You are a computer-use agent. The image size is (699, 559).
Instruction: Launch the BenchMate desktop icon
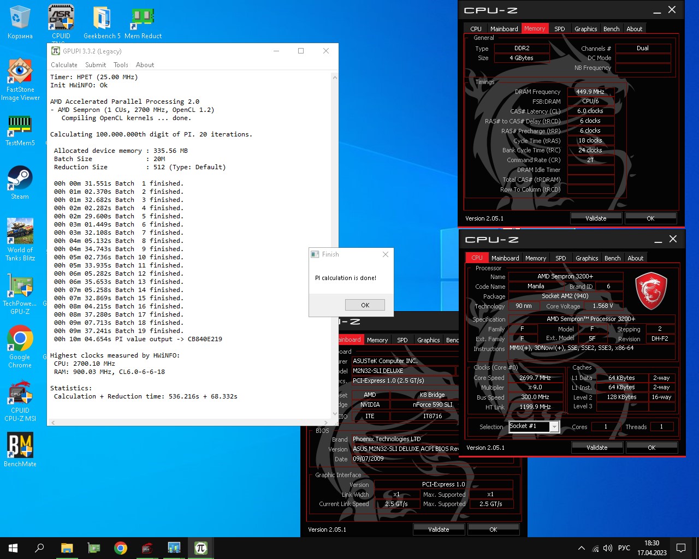[20, 450]
